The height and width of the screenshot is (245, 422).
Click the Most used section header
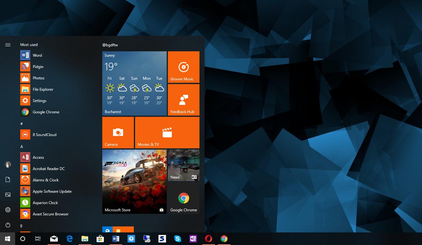coord(29,45)
